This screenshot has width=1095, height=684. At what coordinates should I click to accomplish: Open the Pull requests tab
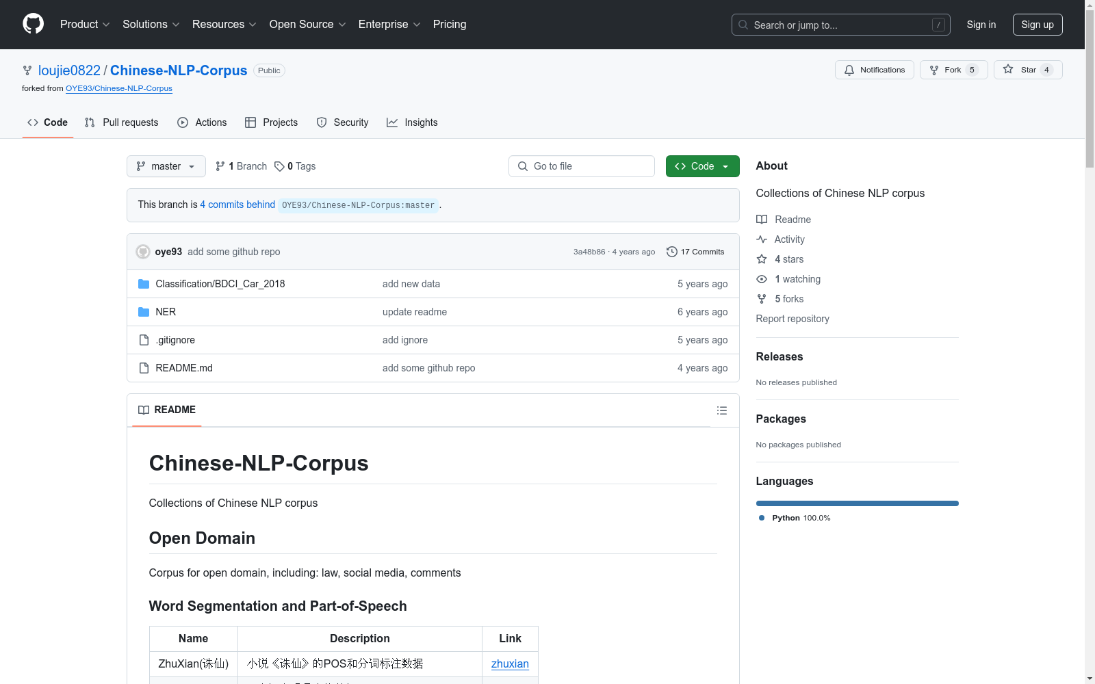121,122
